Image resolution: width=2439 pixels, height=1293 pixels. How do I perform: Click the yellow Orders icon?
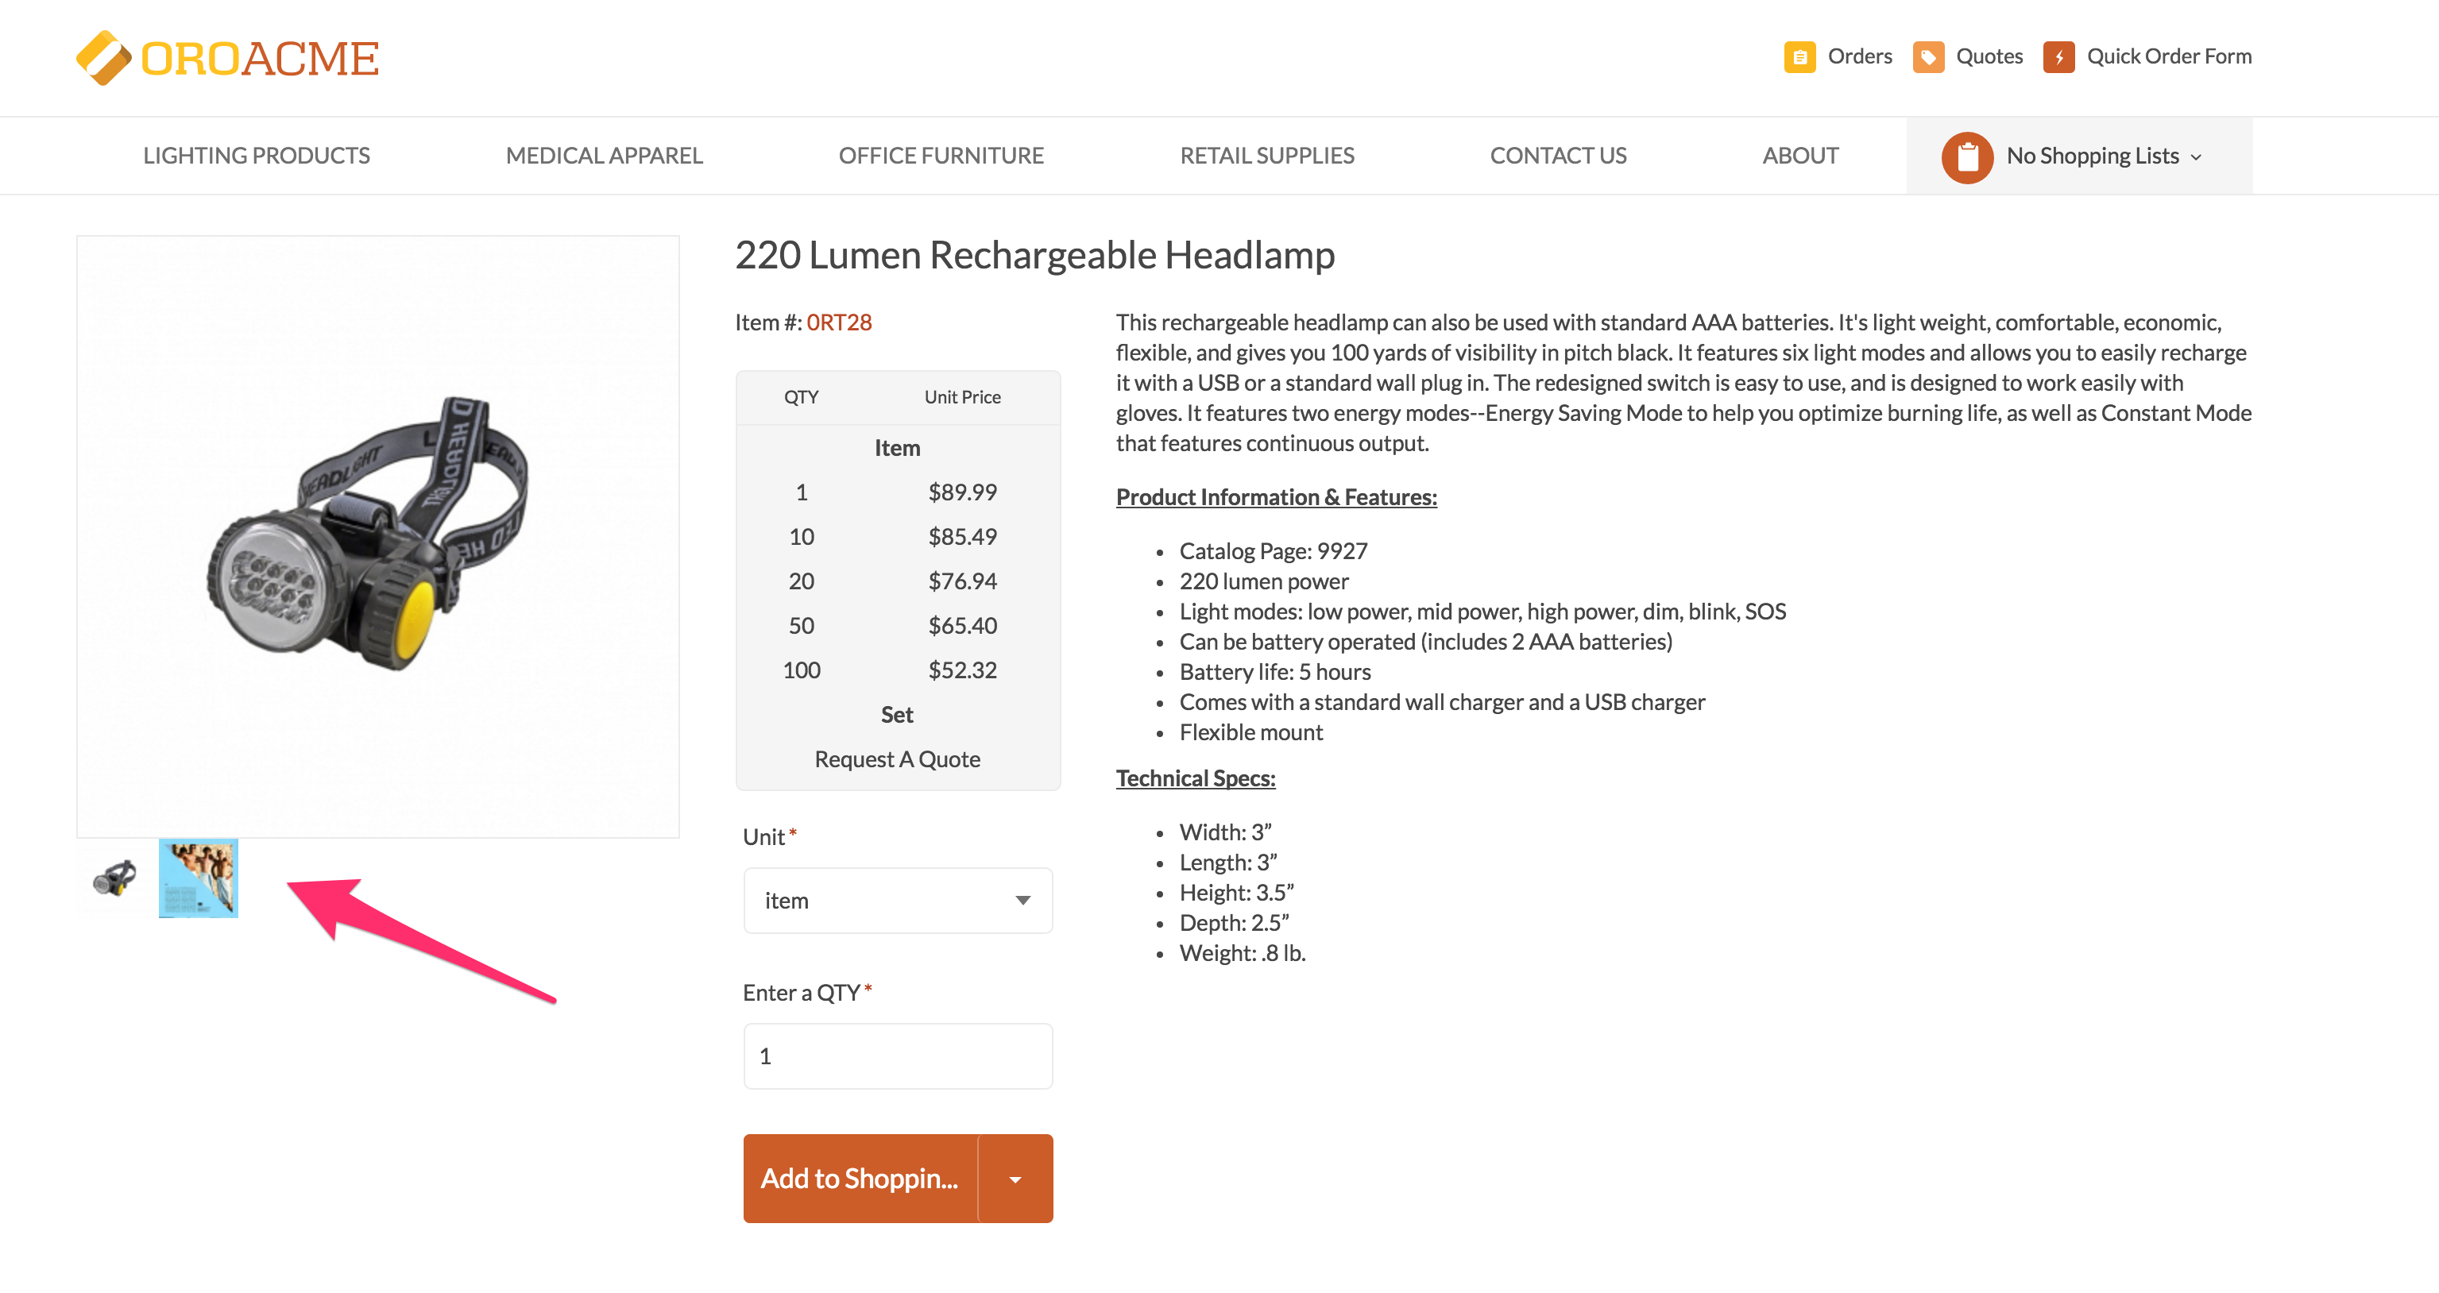[1799, 57]
